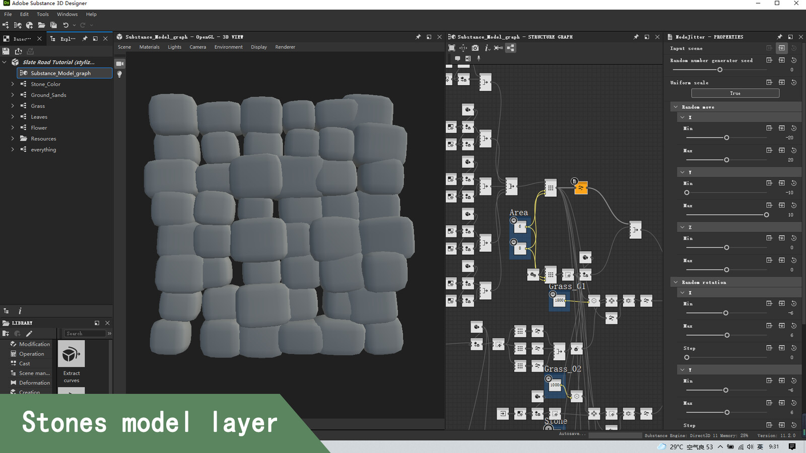Open Windows notification center in taskbar
The image size is (806, 453).
(792, 446)
